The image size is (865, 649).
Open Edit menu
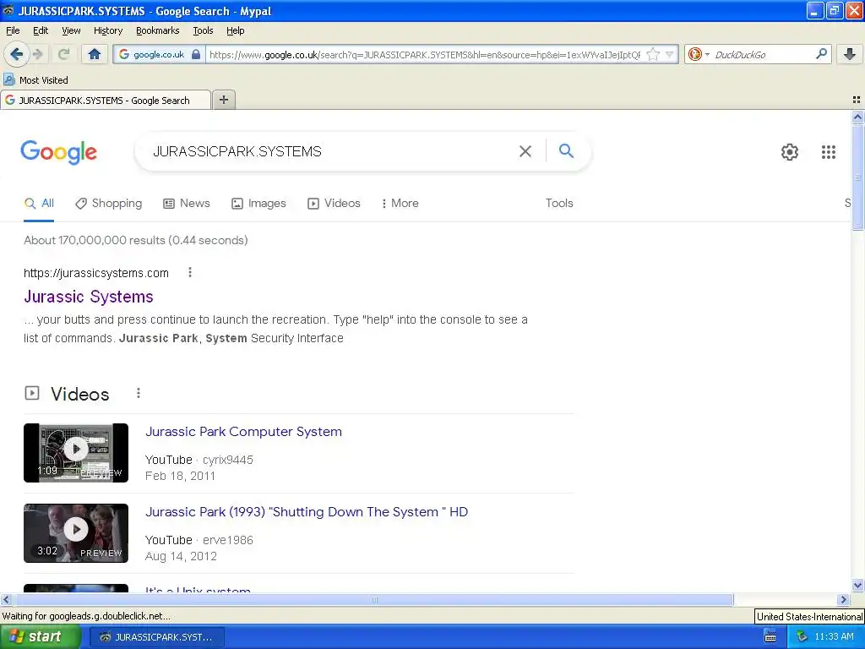(41, 30)
